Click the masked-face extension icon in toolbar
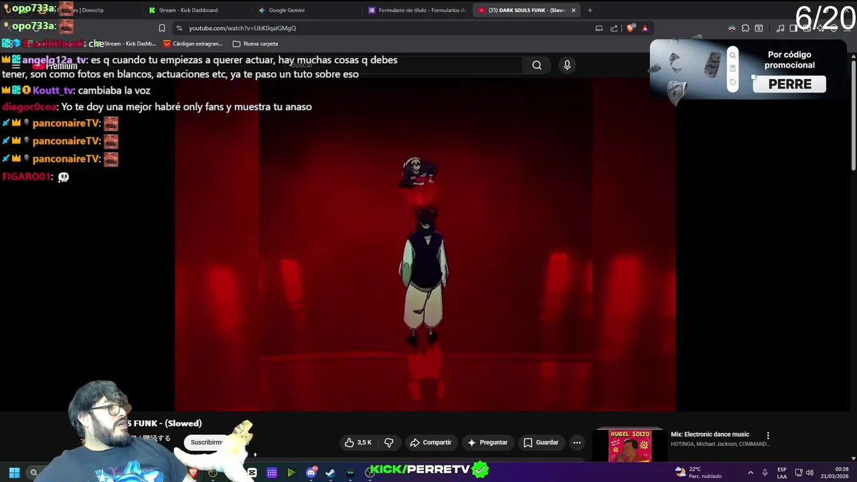 732,28
